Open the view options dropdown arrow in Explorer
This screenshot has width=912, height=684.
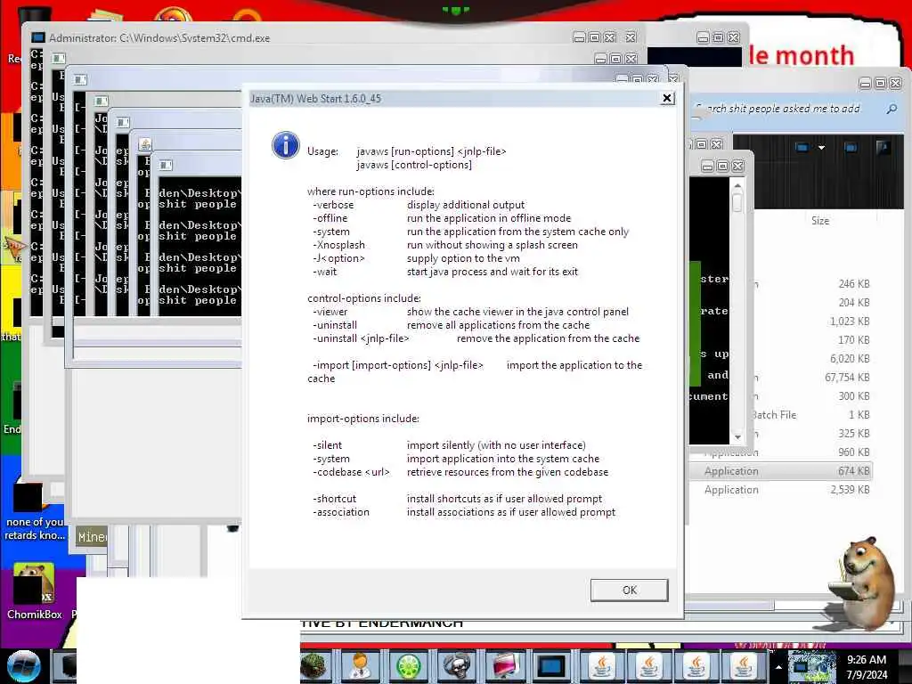pos(821,148)
